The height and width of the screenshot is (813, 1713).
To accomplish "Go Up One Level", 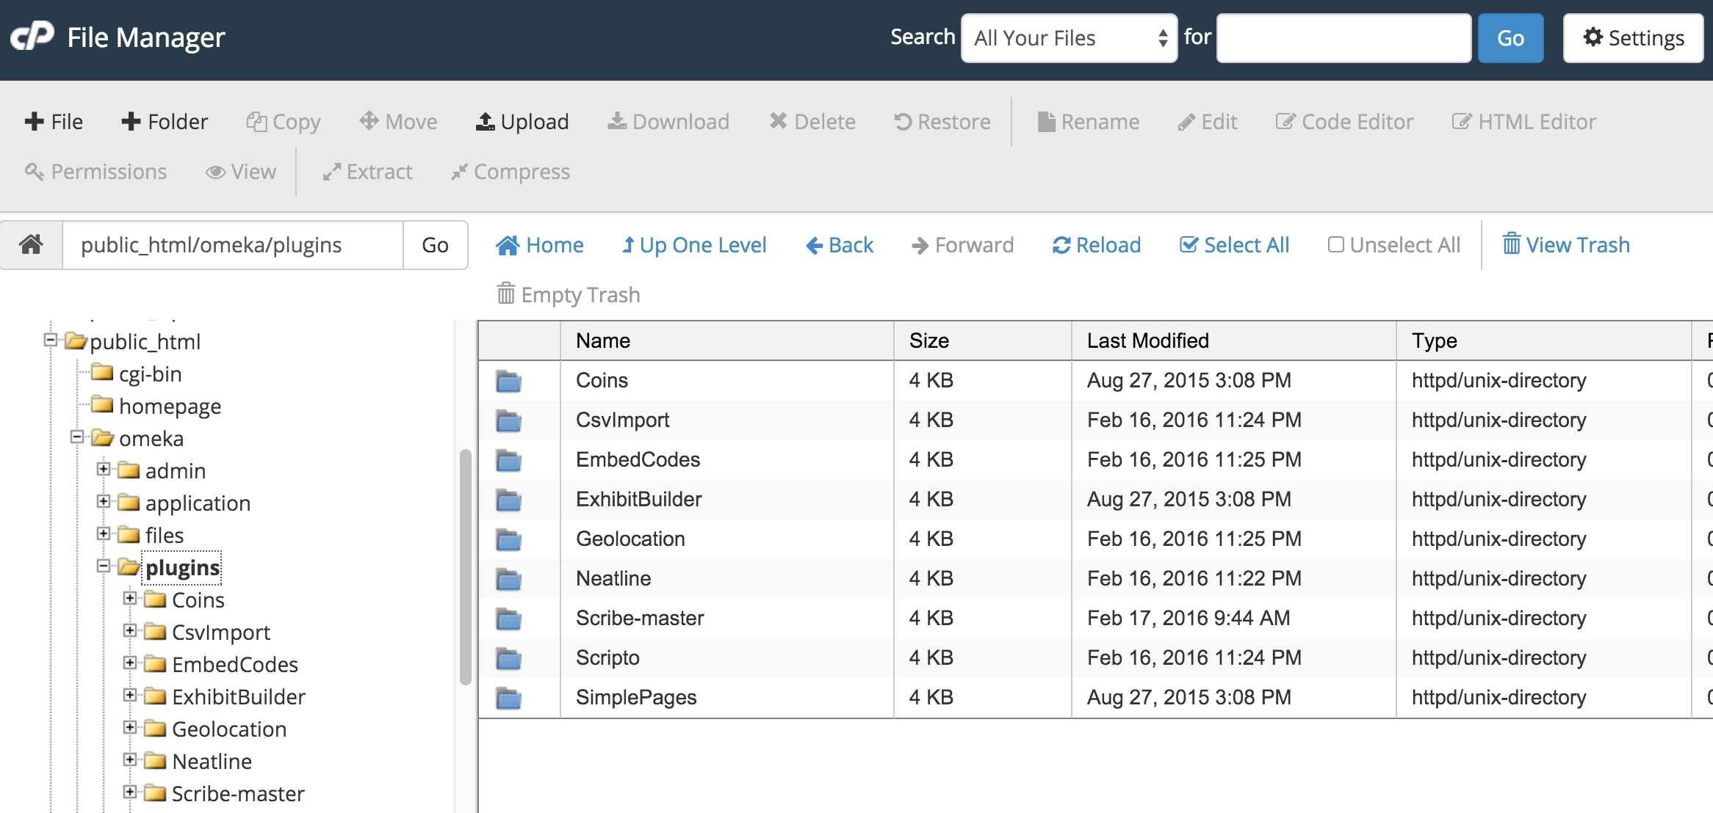I will [x=694, y=245].
